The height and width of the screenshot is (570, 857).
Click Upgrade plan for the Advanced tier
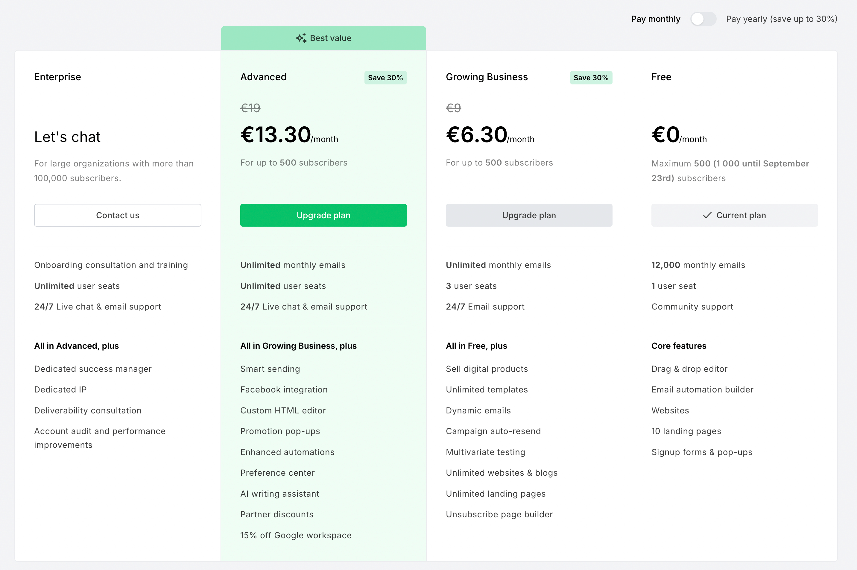coord(323,215)
